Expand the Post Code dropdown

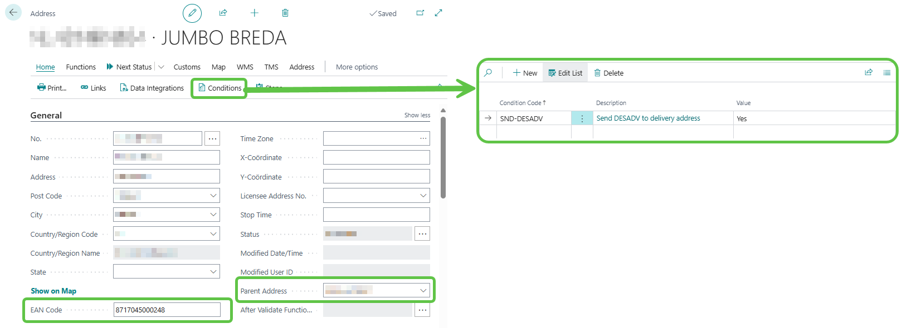point(213,196)
